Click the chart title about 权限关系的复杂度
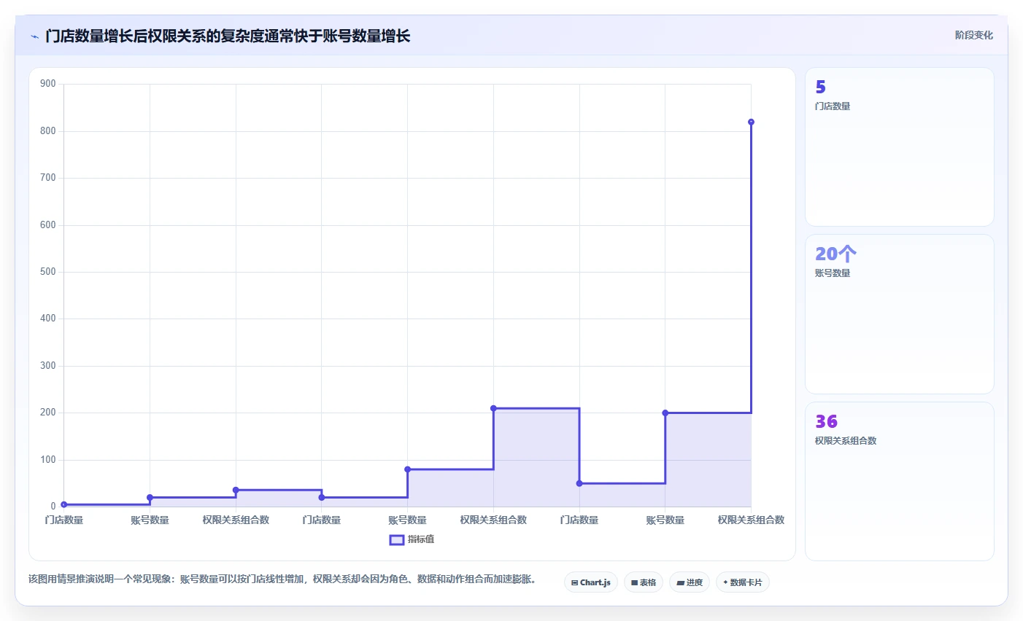 pyautogui.click(x=228, y=36)
